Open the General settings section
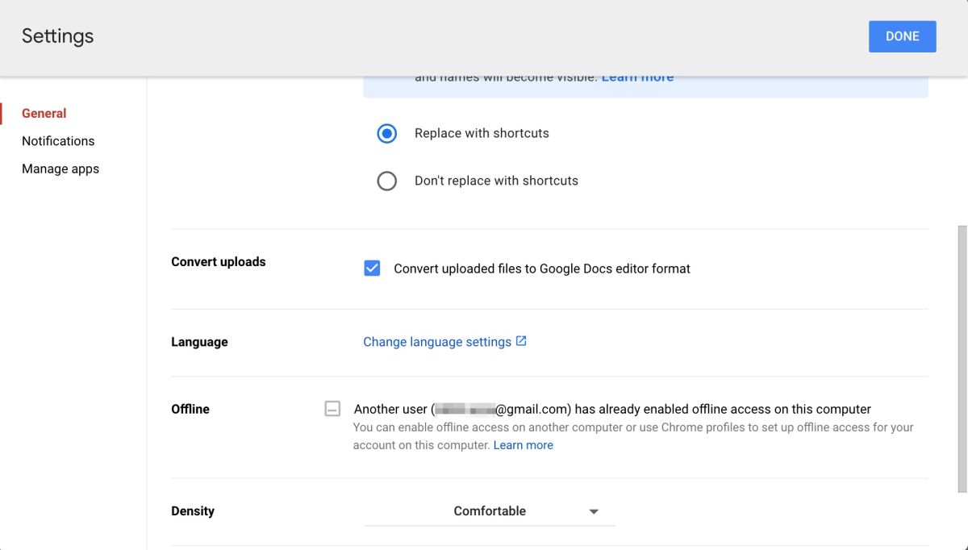The width and height of the screenshot is (968, 550). pos(44,114)
